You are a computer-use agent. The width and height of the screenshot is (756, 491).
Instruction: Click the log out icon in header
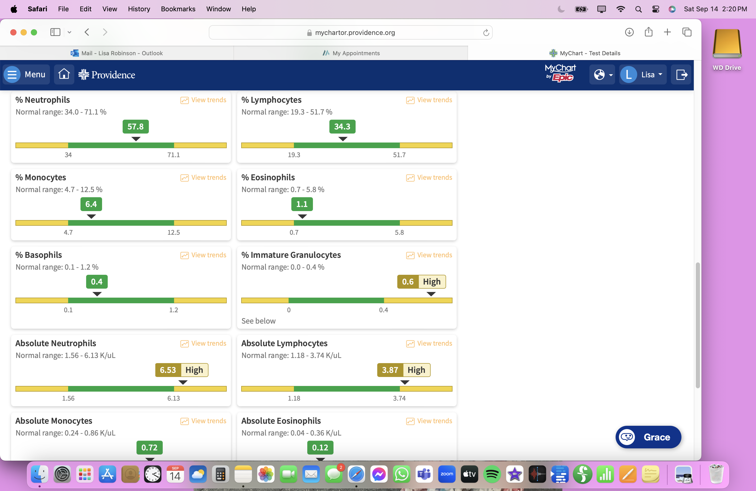point(681,74)
